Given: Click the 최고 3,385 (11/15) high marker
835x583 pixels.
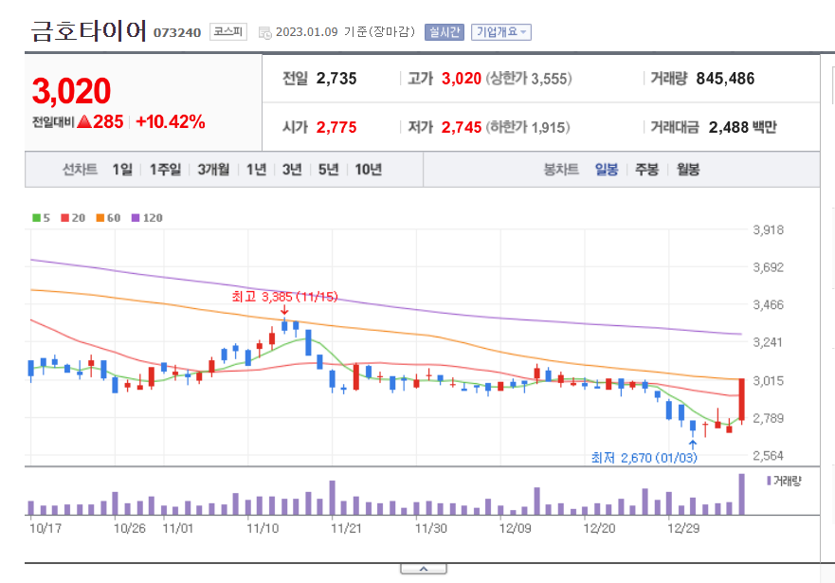Looking at the screenshot, I should click(284, 297).
